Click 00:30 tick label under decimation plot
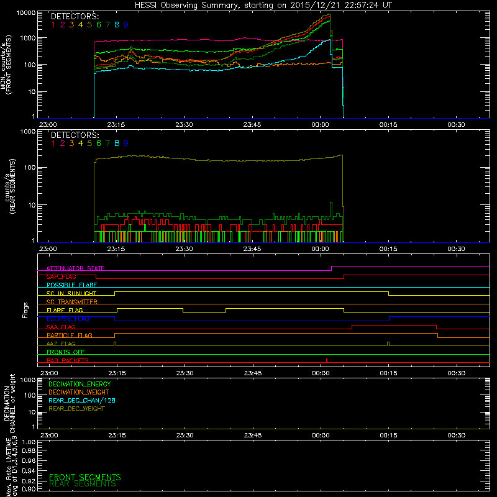This screenshot has height=497, width=497. (457, 435)
